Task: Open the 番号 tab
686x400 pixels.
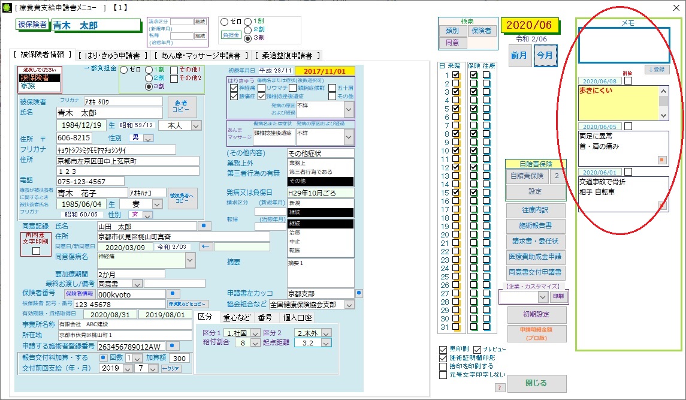Action: pos(265,318)
